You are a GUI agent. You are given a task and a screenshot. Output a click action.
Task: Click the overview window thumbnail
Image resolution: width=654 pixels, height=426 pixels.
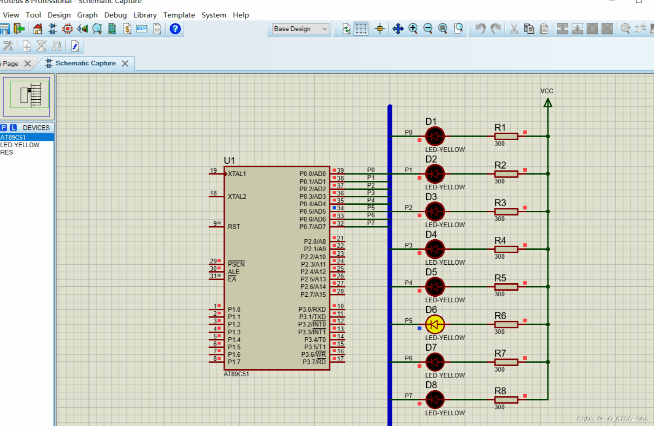(27, 96)
